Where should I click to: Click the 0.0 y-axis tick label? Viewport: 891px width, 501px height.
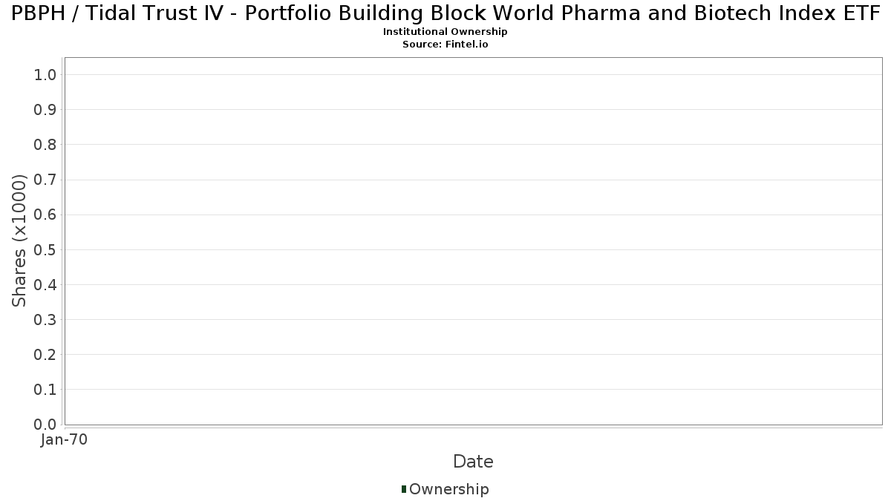[45, 425]
